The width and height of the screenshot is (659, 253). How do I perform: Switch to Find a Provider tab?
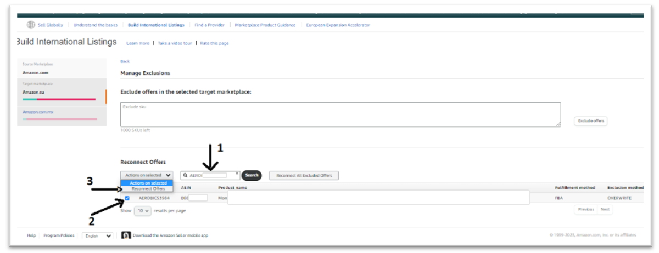(x=209, y=25)
